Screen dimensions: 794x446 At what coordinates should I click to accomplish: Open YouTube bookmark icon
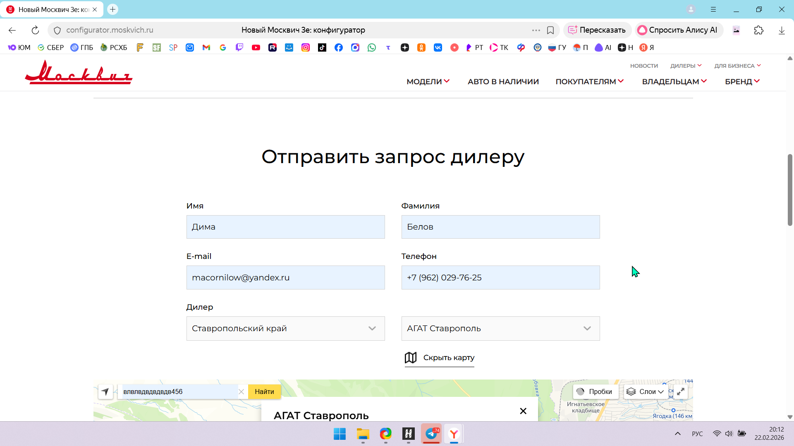click(x=256, y=47)
